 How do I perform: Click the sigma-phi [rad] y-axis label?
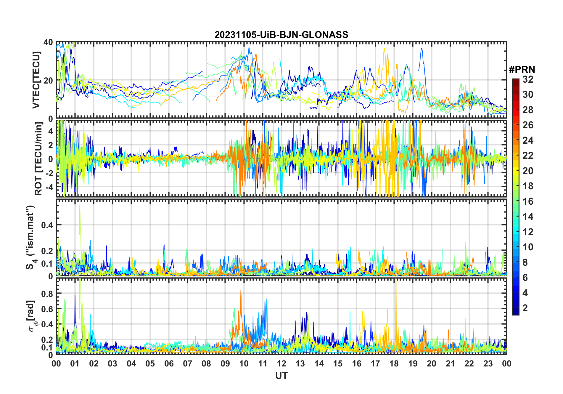[x=32, y=316]
